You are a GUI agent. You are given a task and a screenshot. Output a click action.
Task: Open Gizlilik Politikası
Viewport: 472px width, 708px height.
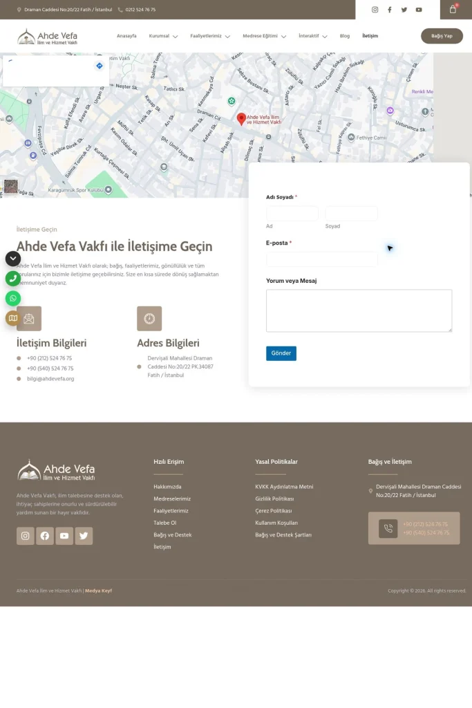pyautogui.click(x=274, y=499)
